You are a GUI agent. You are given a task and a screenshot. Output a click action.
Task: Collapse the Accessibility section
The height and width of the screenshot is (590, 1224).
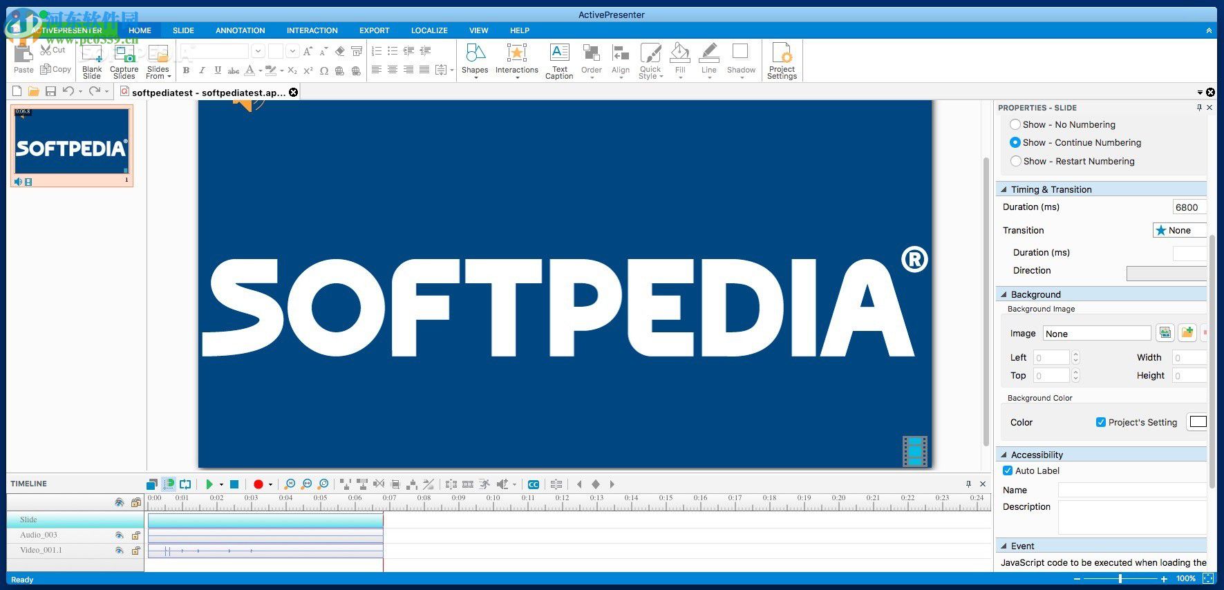[1004, 455]
